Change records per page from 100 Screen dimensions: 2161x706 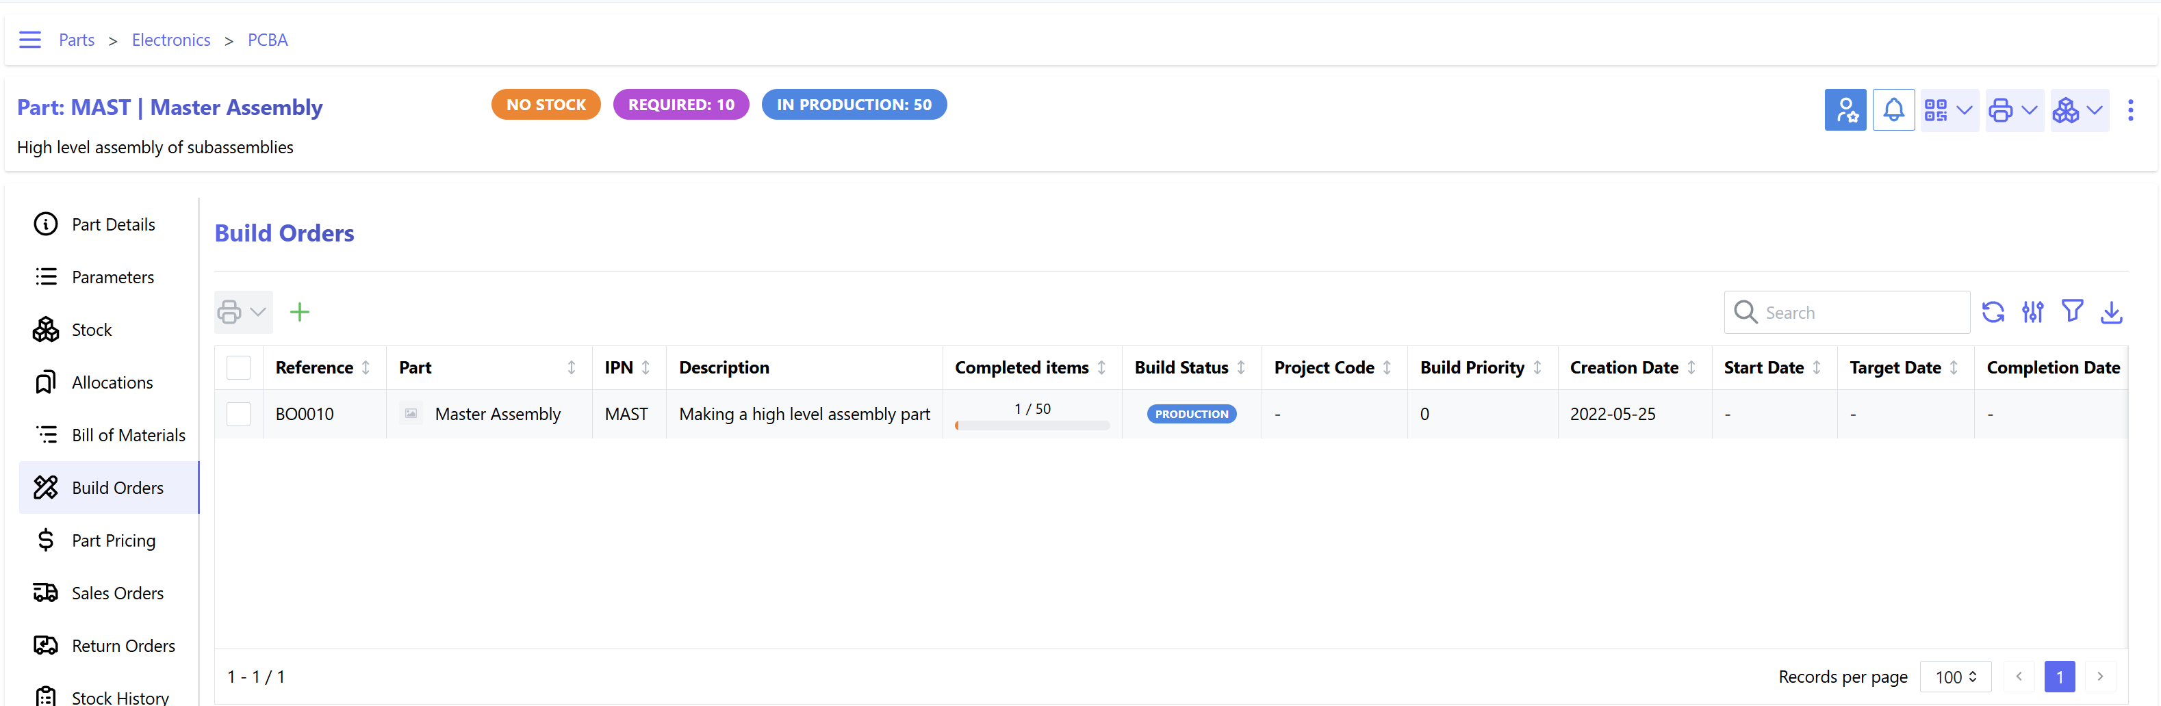(x=1955, y=676)
